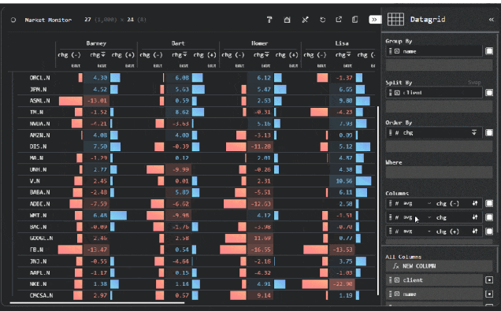Toggle the name checkbox in All Columns
This screenshot has height=311, width=501.
point(489,294)
